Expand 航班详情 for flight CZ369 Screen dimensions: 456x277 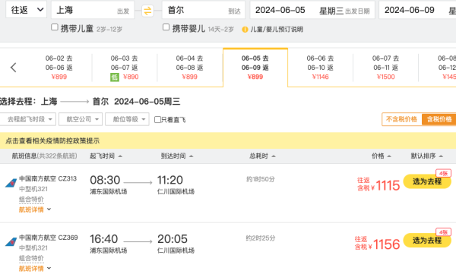point(35,269)
